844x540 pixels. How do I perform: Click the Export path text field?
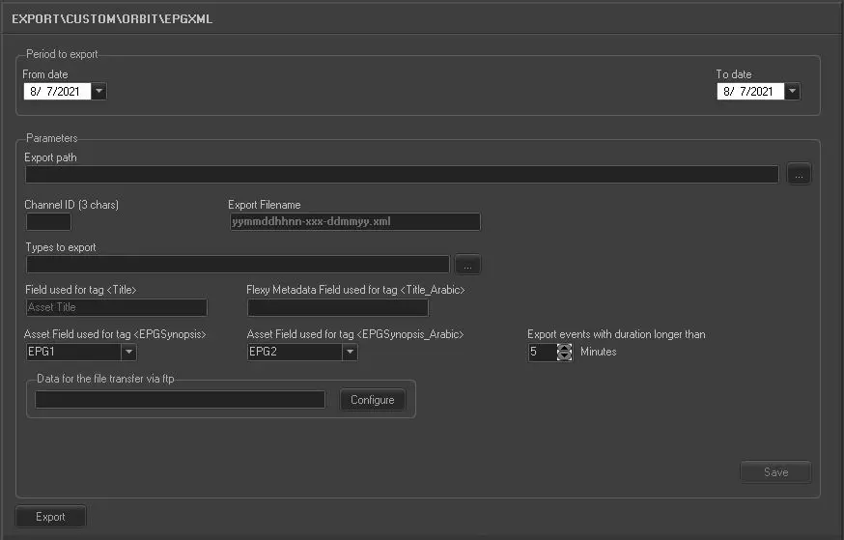[x=401, y=175]
